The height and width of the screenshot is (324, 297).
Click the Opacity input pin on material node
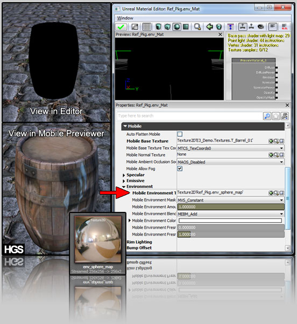tap(277, 93)
